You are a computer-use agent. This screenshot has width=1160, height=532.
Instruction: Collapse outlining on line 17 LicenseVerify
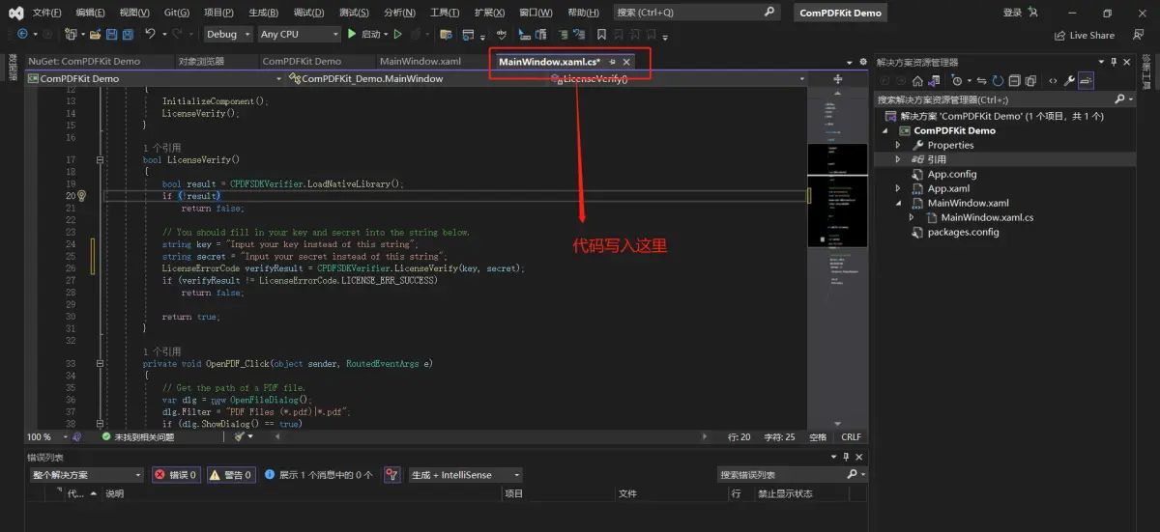(100, 159)
